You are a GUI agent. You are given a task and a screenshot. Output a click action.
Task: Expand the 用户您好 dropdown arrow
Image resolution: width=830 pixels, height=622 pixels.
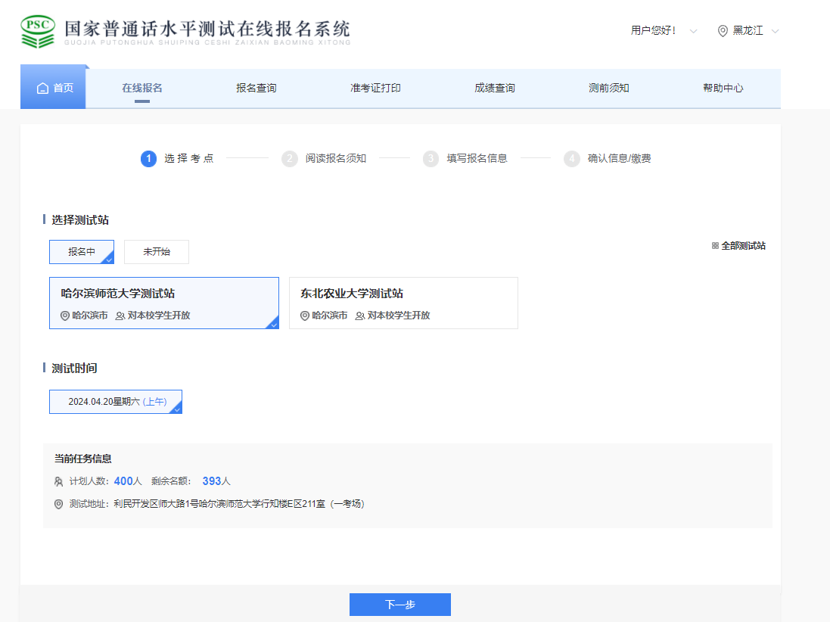[693, 31]
